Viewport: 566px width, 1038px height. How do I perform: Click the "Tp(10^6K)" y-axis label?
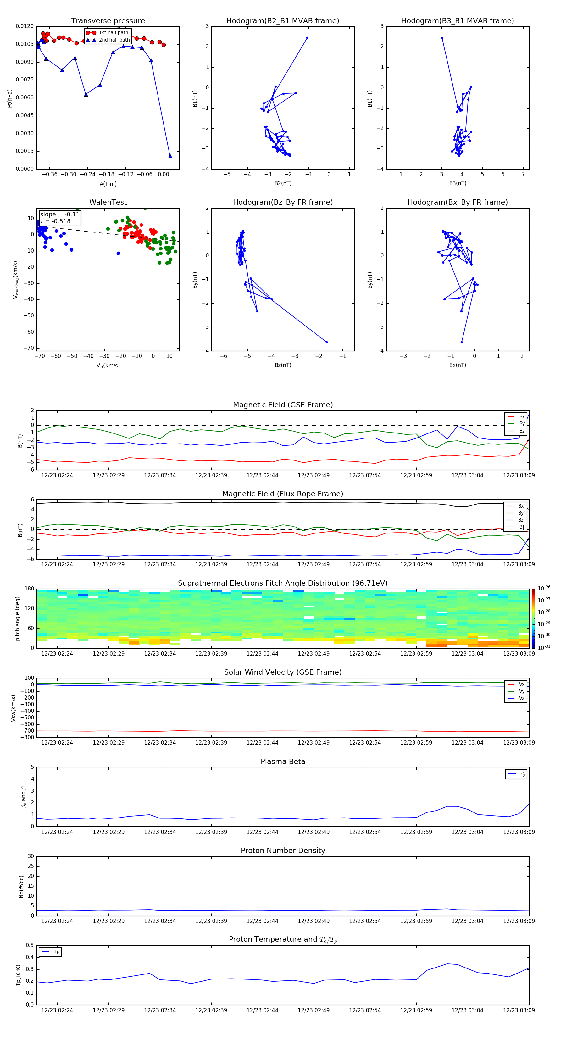tap(18, 975)
